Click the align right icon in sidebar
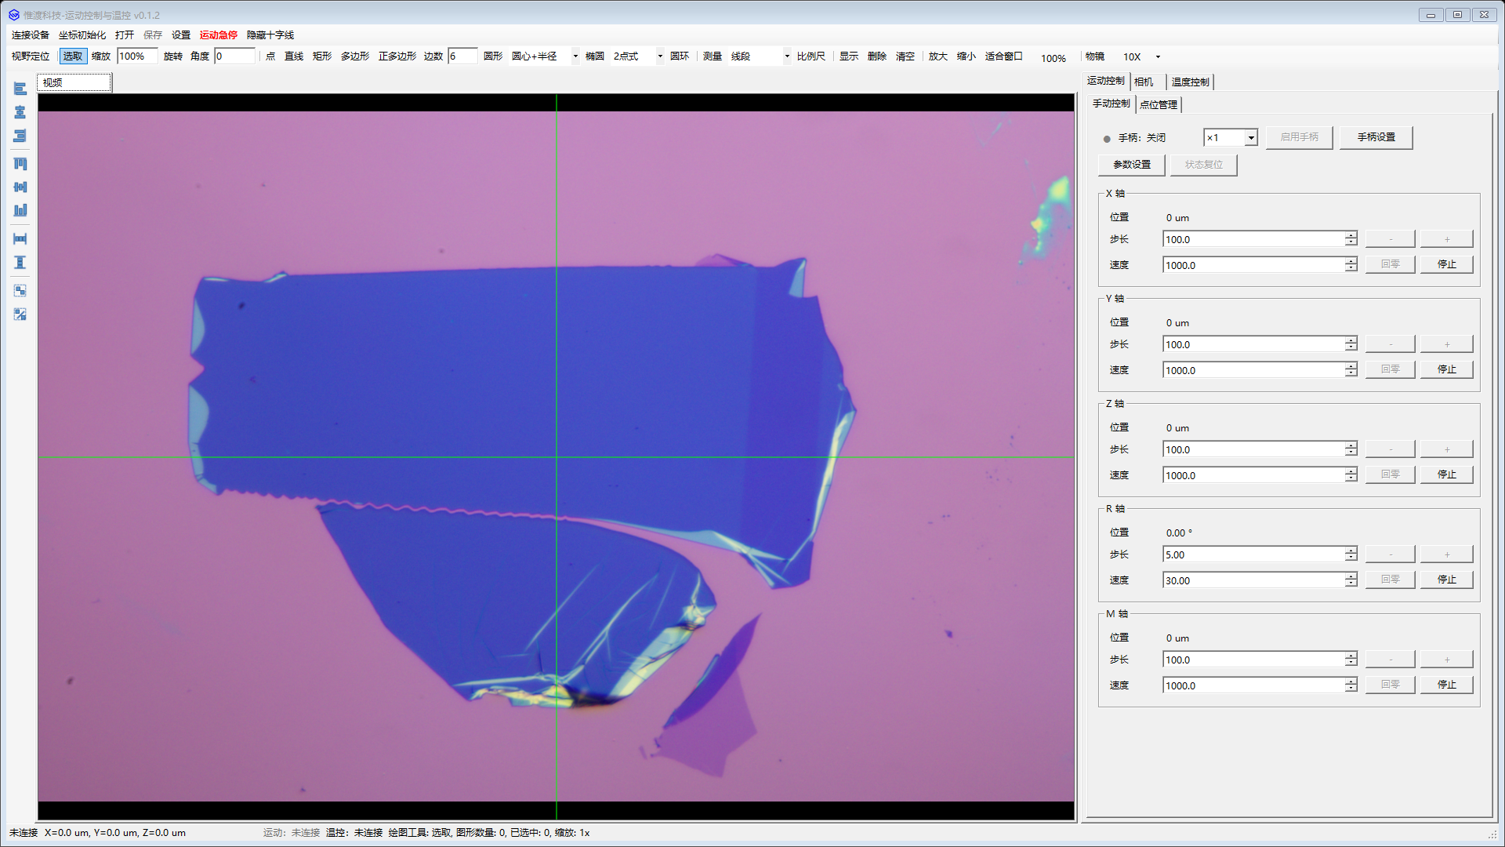 click(20, 136)
